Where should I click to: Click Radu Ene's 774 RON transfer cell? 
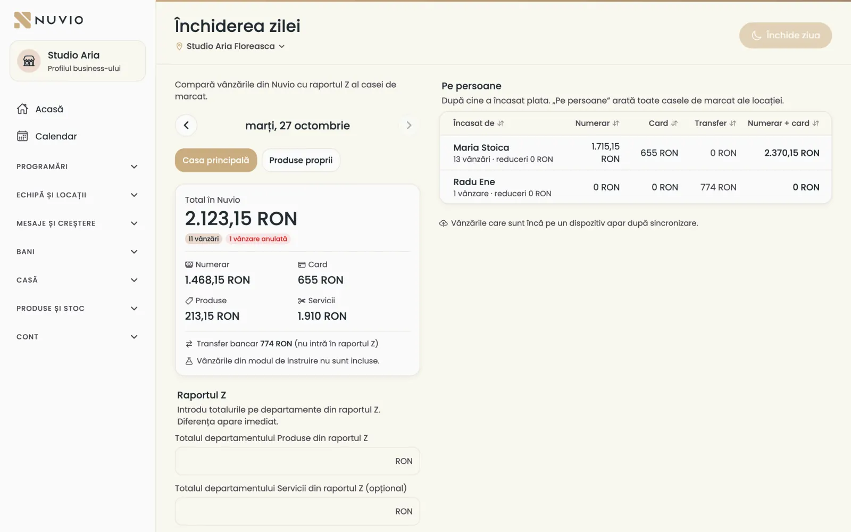point(718,187)
